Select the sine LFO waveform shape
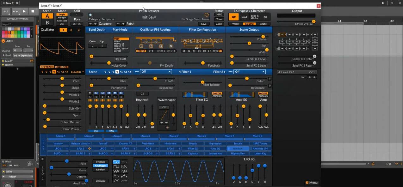The width and height of the screenshot is (403, 187). coord(116,162)
